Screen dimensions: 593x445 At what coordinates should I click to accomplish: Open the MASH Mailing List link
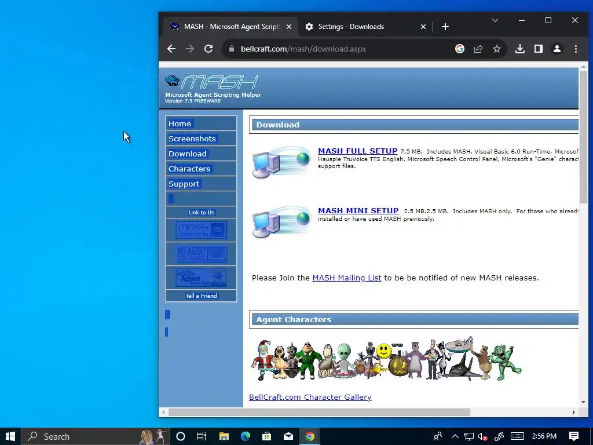(x=347, y=278)
